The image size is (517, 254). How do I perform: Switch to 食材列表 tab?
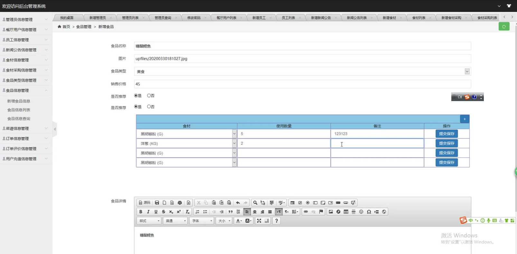[x=418, y=18]
